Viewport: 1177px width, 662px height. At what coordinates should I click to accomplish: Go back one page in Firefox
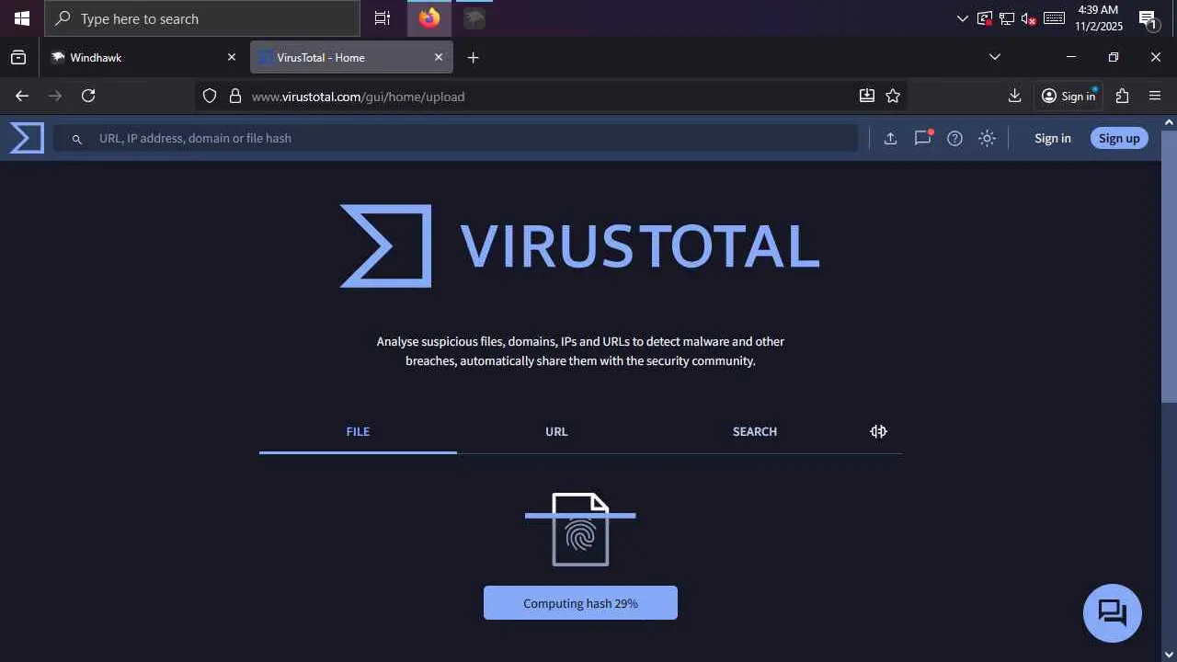tap(22, 96)
